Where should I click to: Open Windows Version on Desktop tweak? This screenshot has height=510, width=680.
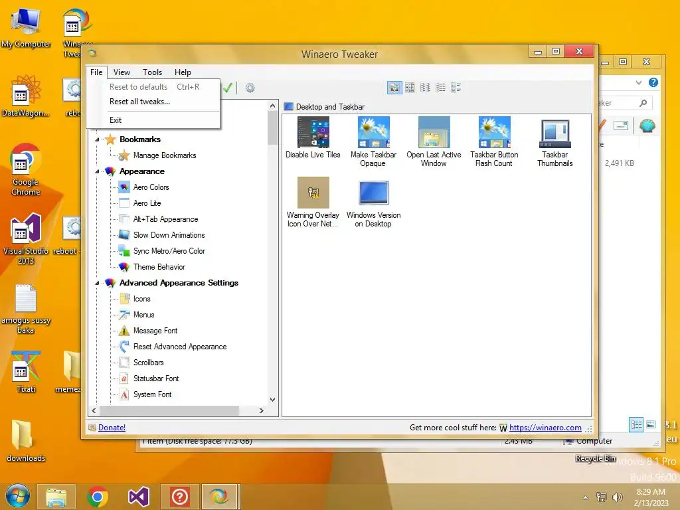(x=373, y=203)
